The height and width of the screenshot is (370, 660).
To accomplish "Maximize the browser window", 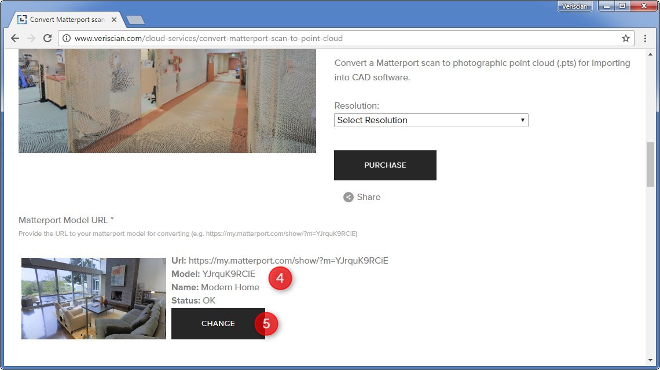I will tap(622, 6).
